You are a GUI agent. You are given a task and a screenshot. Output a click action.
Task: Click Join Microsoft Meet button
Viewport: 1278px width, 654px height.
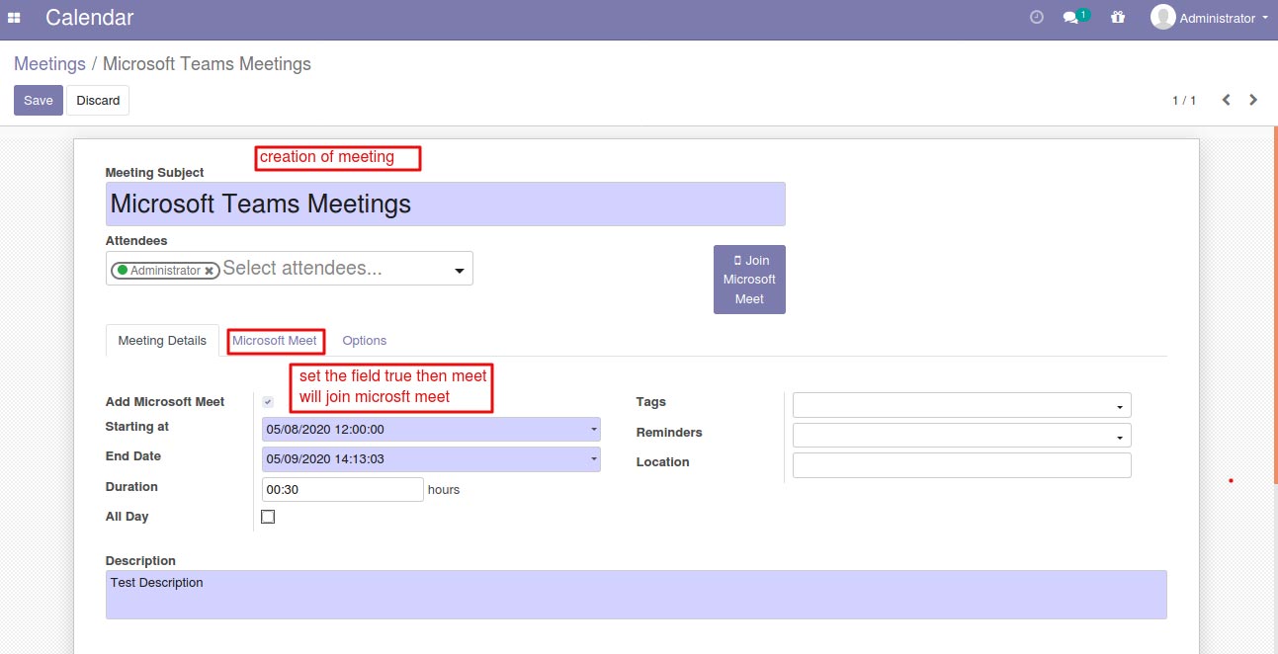pyautogui.click(x=749, y=280)
